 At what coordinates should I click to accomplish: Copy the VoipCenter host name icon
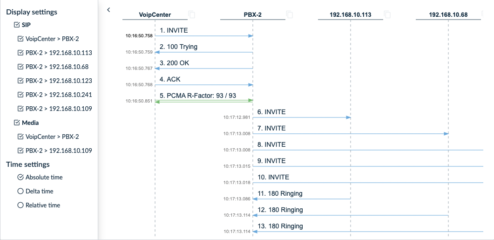191,14
